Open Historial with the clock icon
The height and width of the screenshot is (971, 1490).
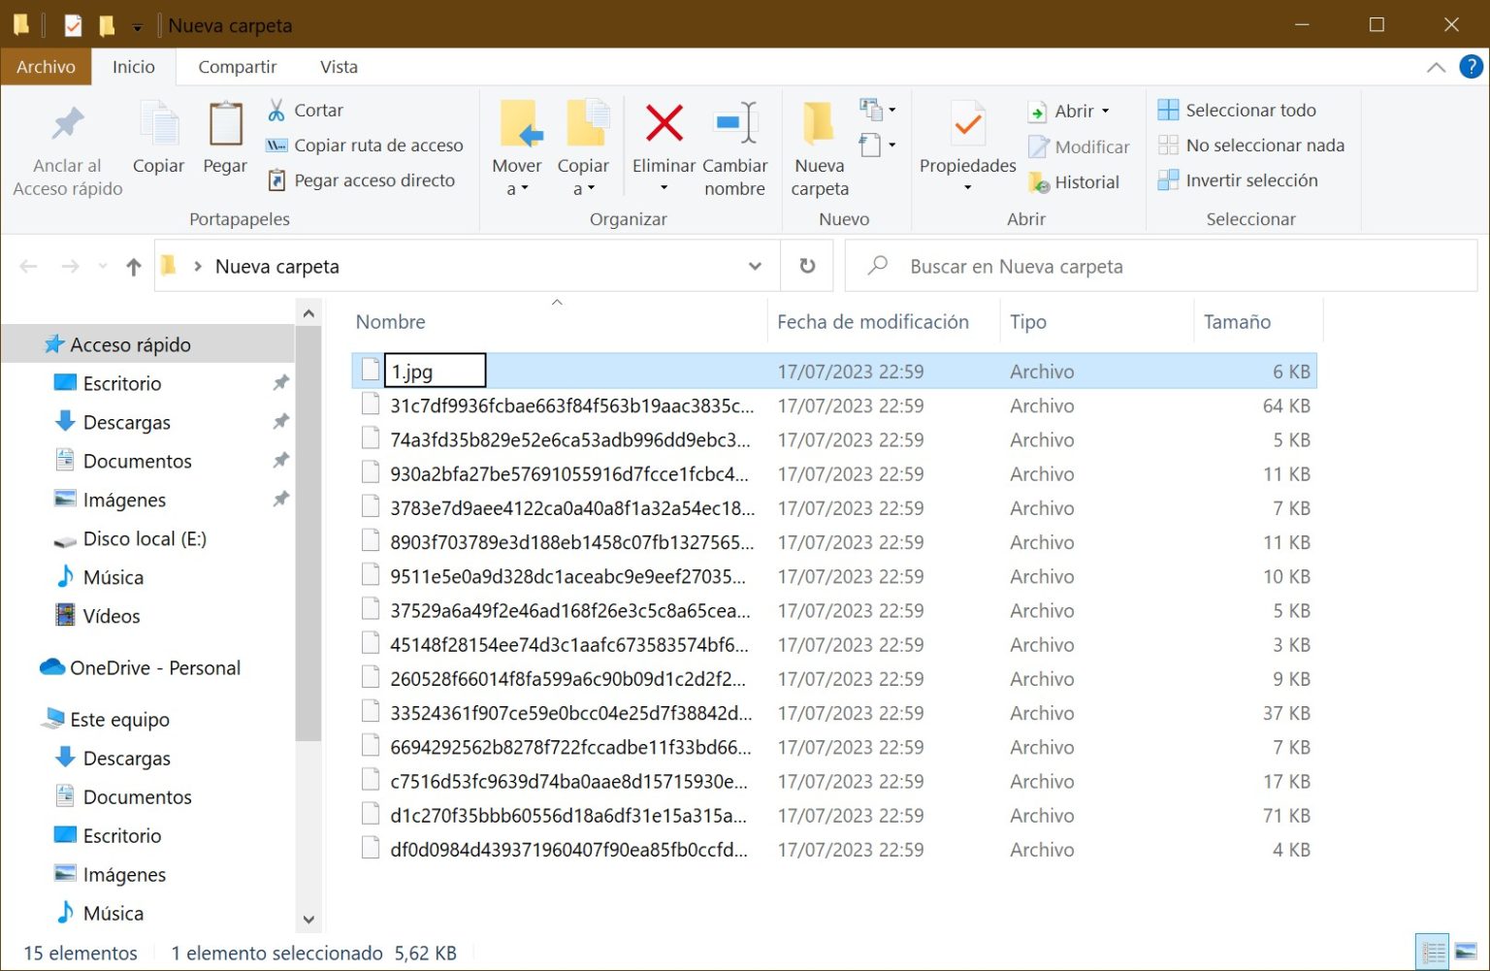[1037, 182]
